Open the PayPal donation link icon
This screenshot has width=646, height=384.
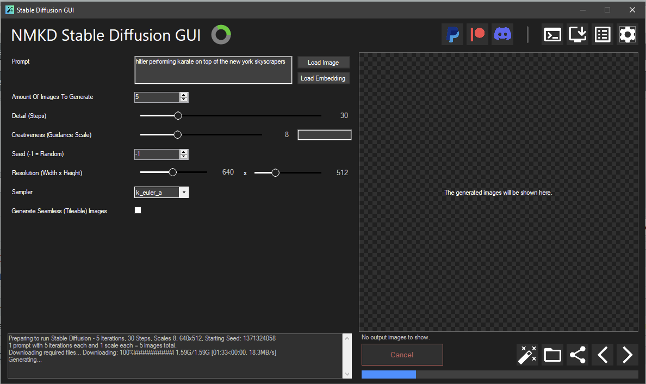(453, 34)
